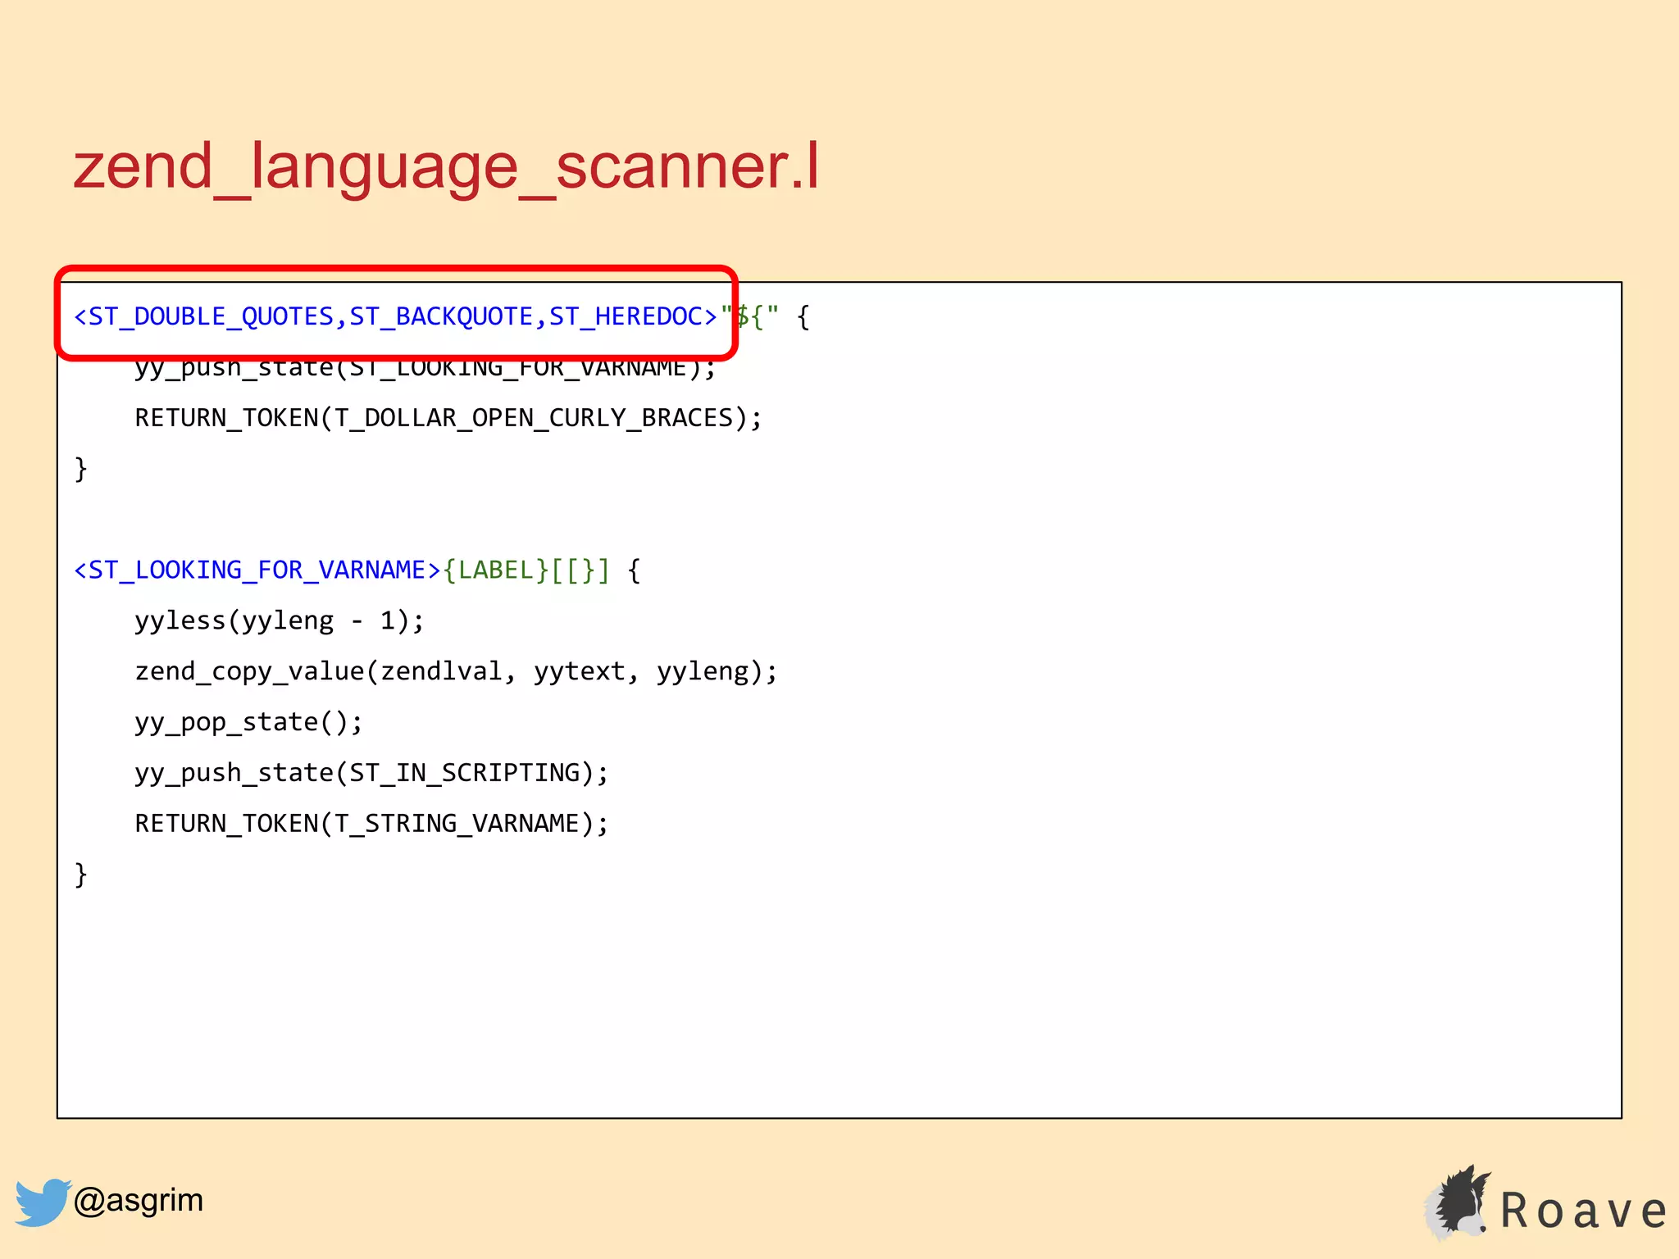Click the zend_copy_value(zendlval, yytext, yyleng) line
The height and width of the screenshot is (1259, 1679).
tap(456, 671)
